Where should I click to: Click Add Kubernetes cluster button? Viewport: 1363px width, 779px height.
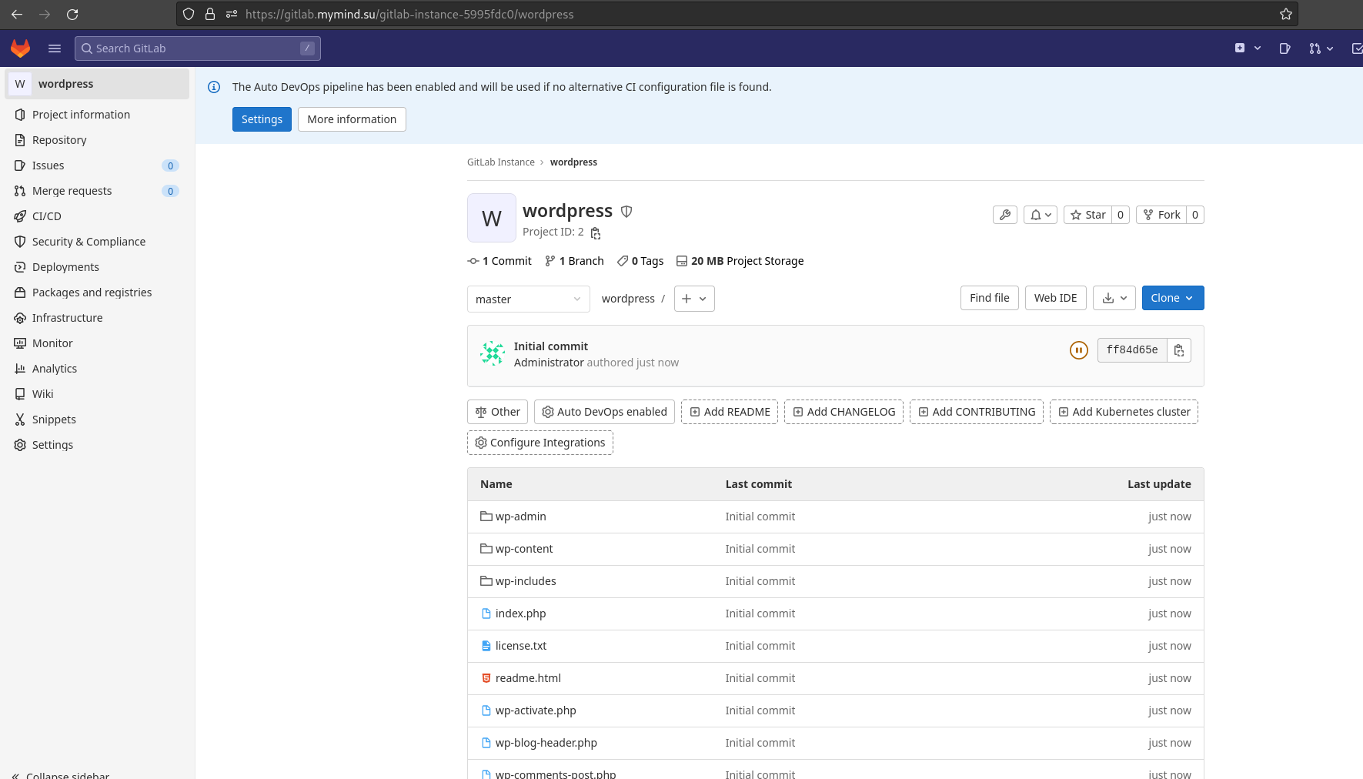[x=1124, y=412]
